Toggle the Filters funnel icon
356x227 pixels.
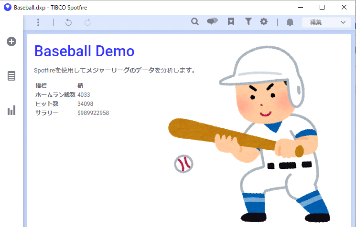pos(248,21)
